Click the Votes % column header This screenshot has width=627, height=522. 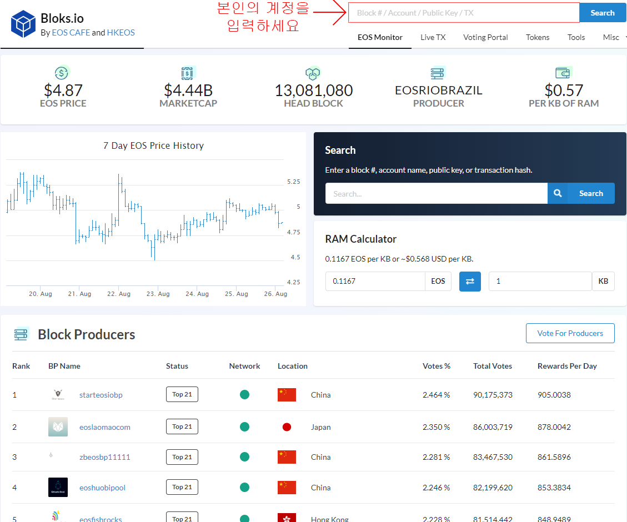point(437,366)
